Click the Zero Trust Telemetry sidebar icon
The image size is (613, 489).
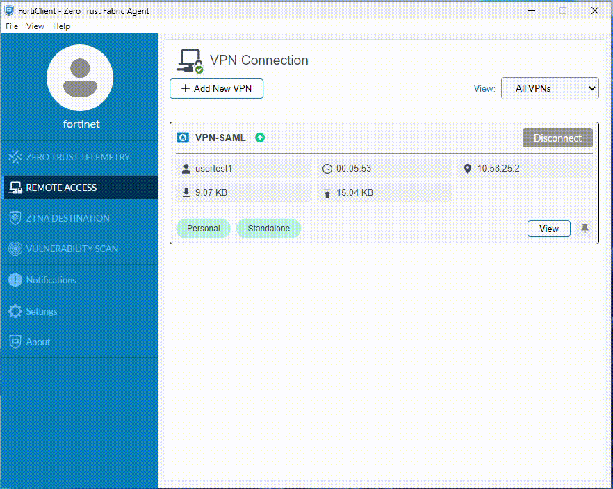pyautogui.click(x=15, y=157)
